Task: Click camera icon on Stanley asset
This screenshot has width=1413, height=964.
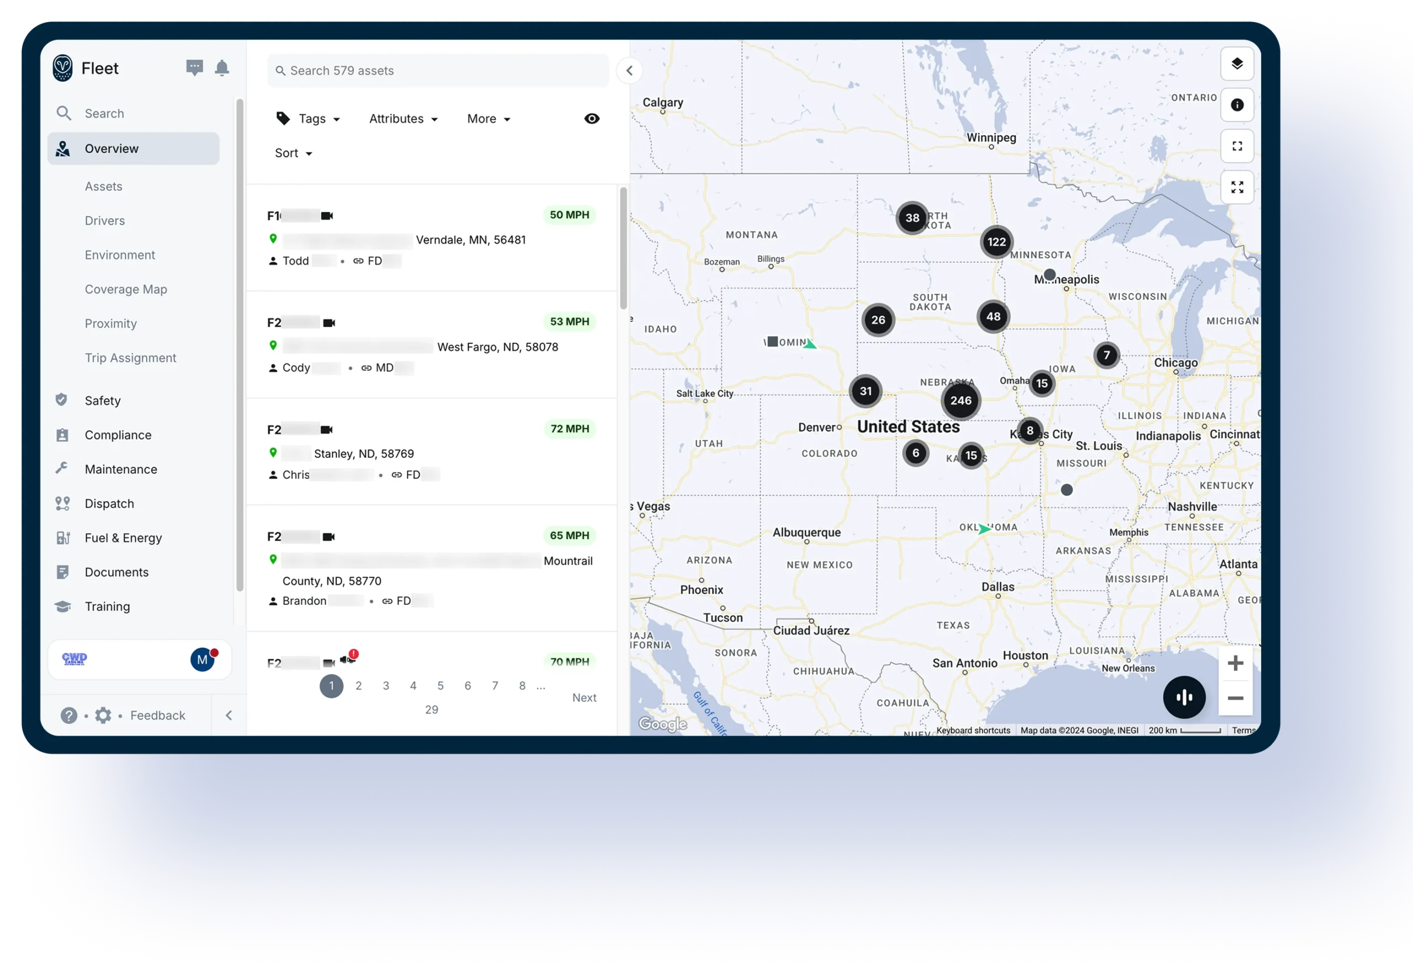Action: click(327, 430)
